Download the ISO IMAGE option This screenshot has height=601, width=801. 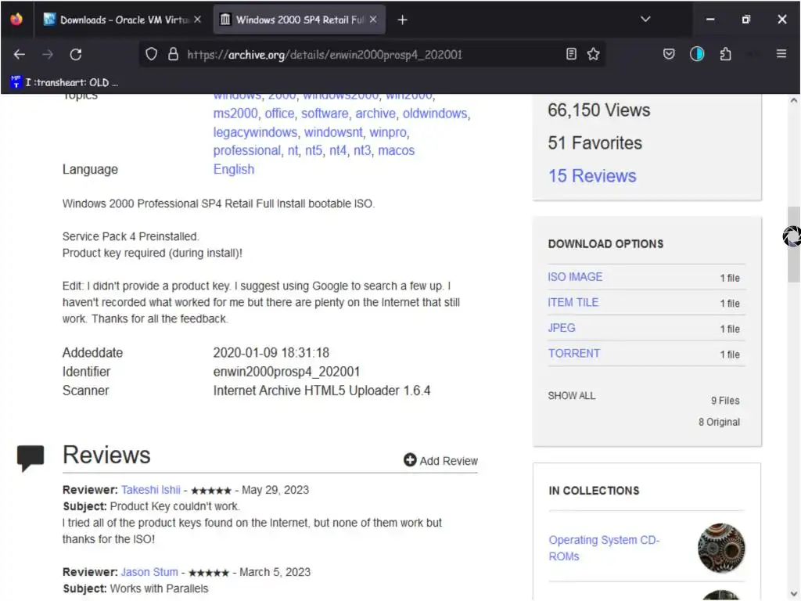coord(575,277)
